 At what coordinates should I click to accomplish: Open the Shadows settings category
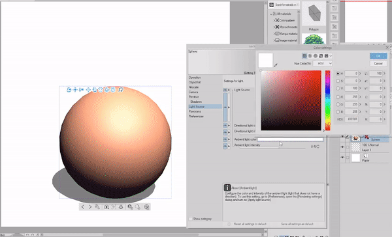(196, 102)
